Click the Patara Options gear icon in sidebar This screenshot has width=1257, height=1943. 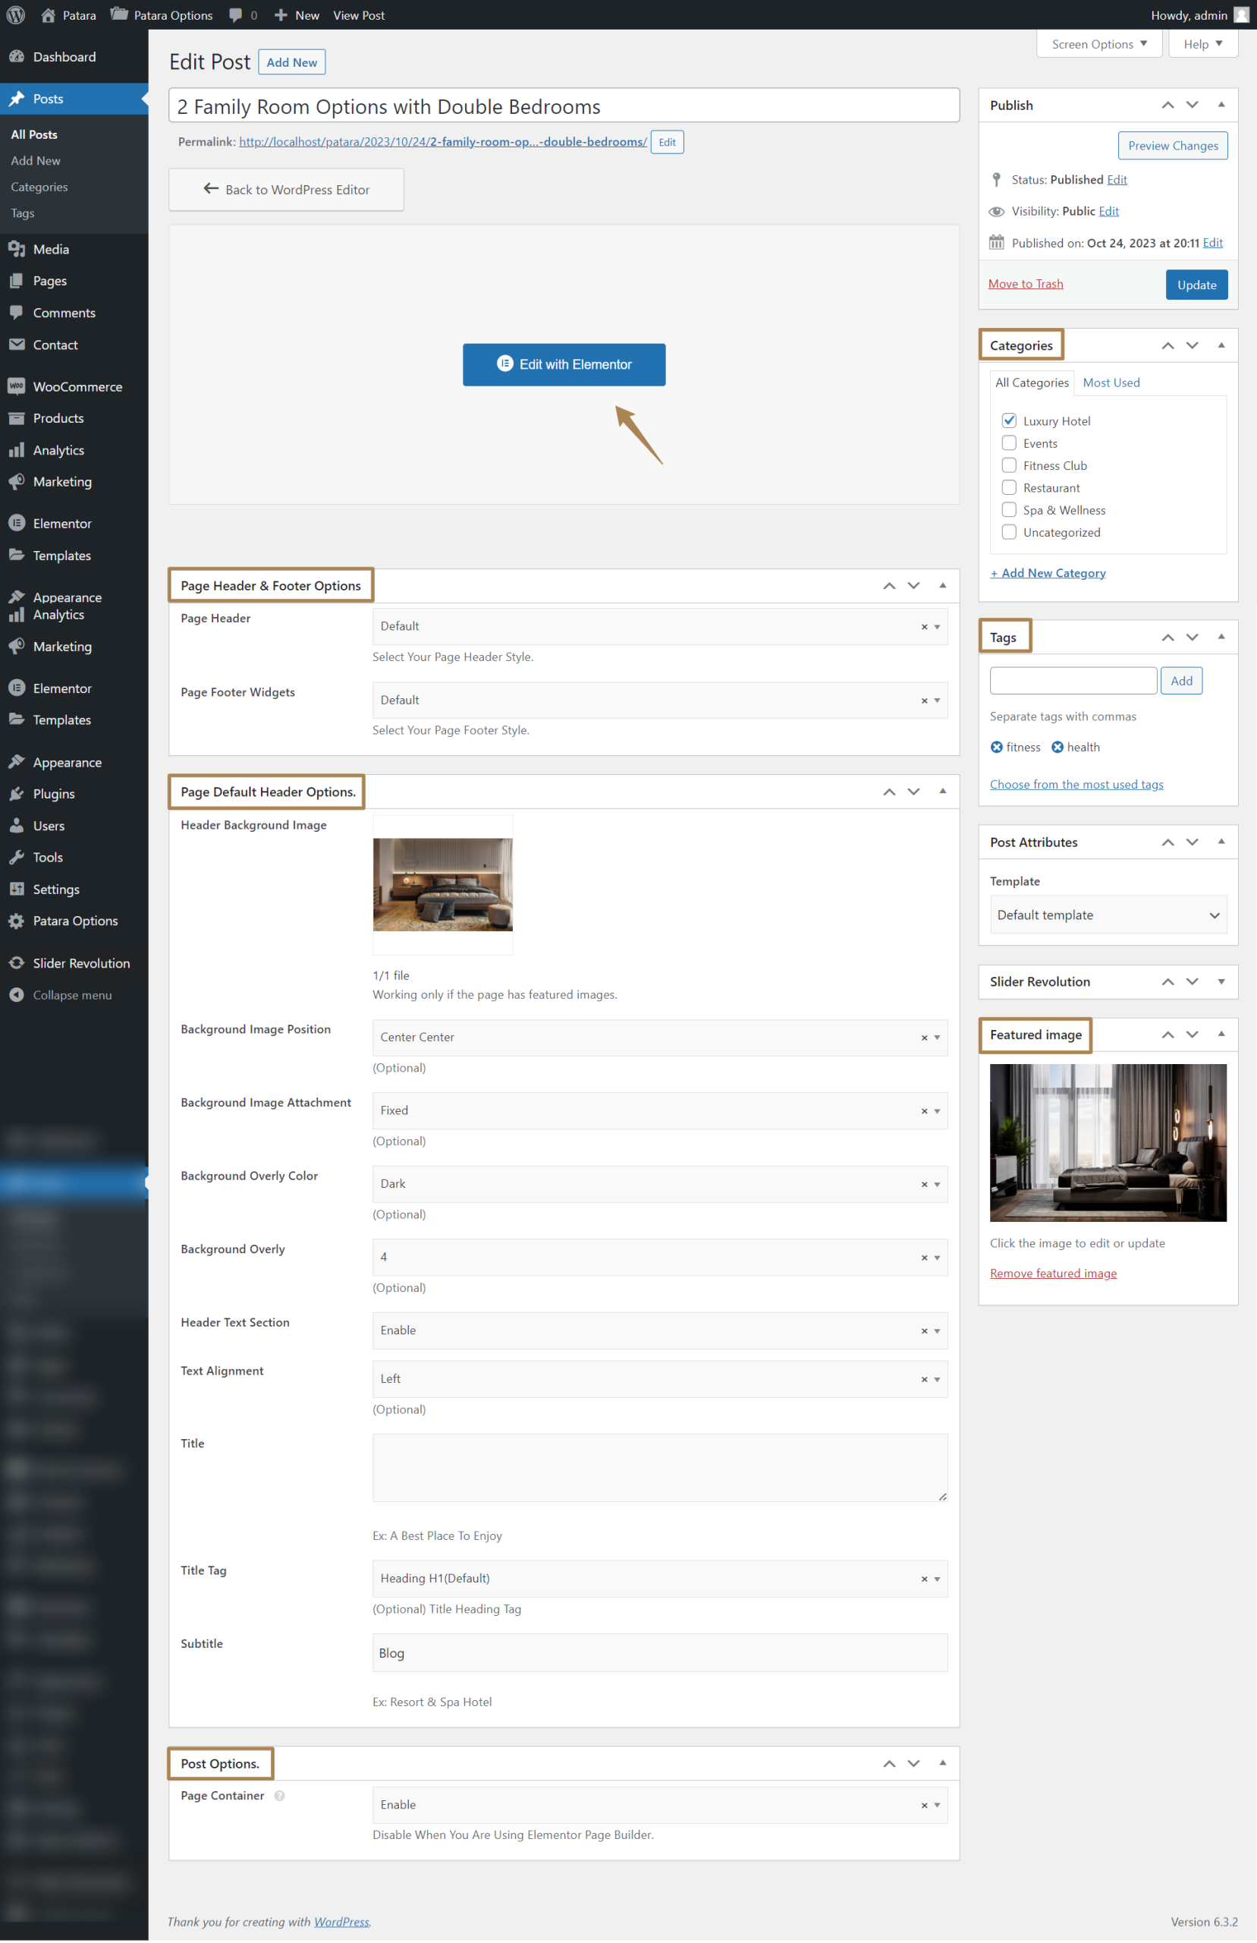point(17,921)
